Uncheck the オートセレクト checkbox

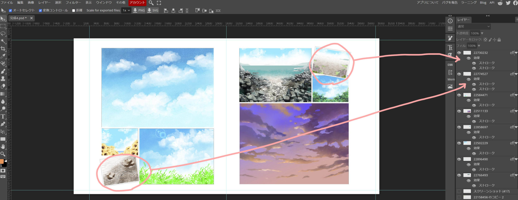point(10,11)
